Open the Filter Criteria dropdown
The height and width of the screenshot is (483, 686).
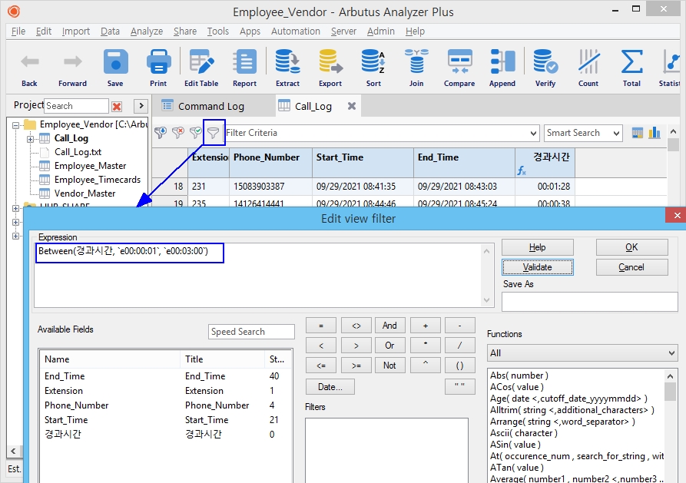(x=533, y=133)
